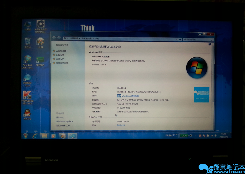245x174 pixels.
Task: Launch Internet Explorer from the taskbar
Action: coord(35,136)
